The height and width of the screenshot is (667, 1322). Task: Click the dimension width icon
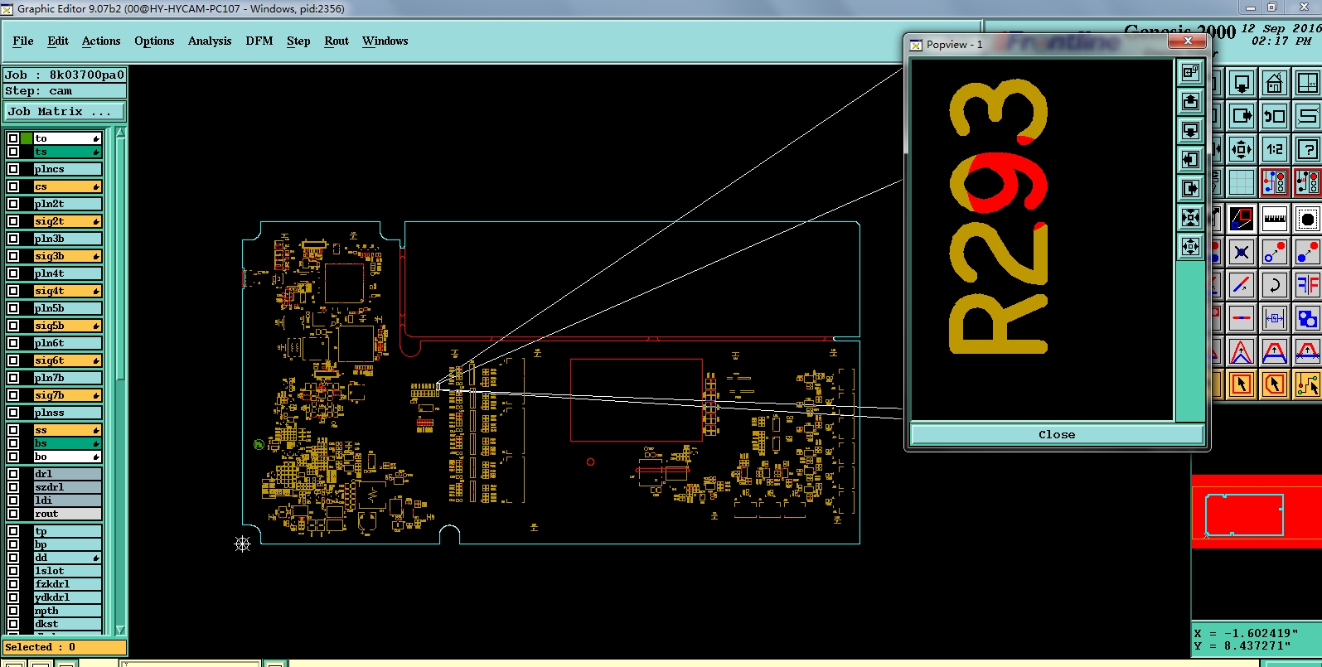(x=1274, y=318)
